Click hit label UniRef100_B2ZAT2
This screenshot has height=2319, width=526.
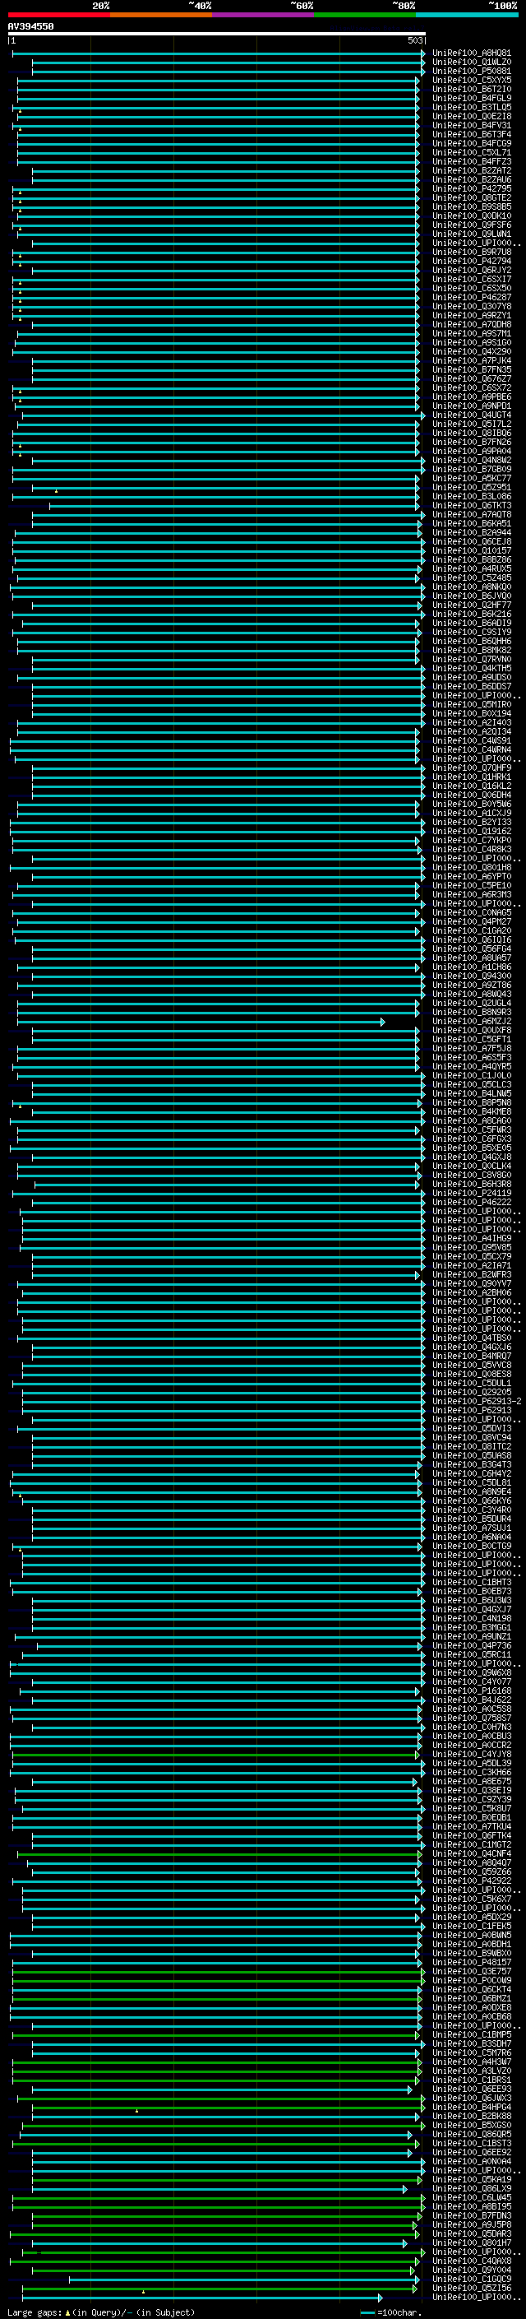(472, 170)
